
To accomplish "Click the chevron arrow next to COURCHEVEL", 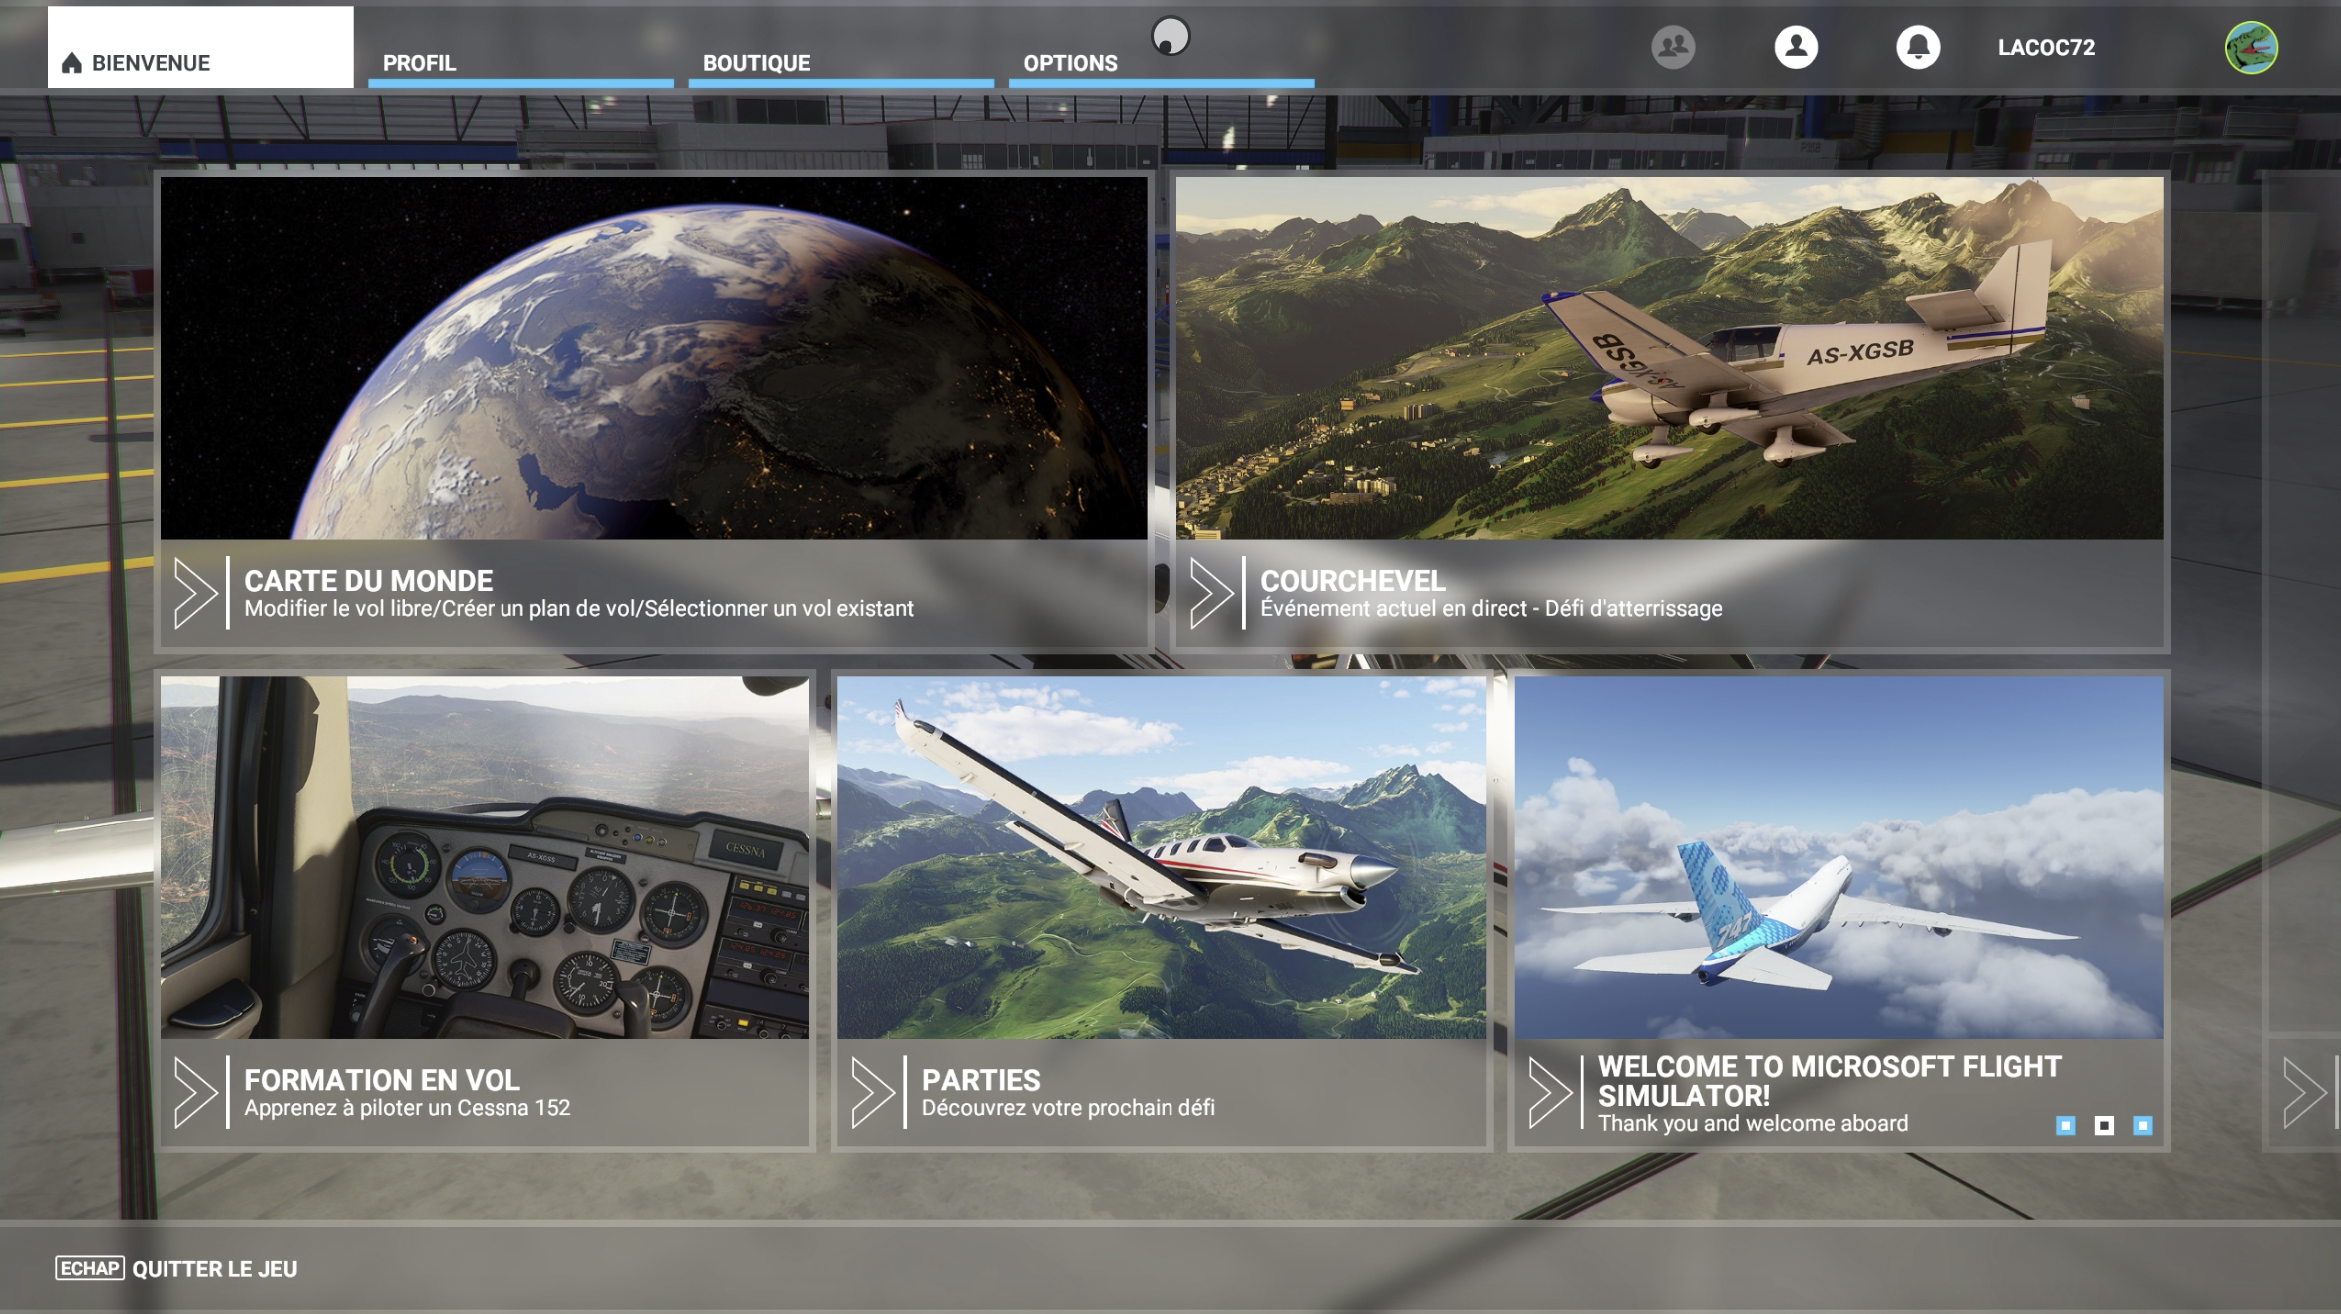I will click(1211, 593).
